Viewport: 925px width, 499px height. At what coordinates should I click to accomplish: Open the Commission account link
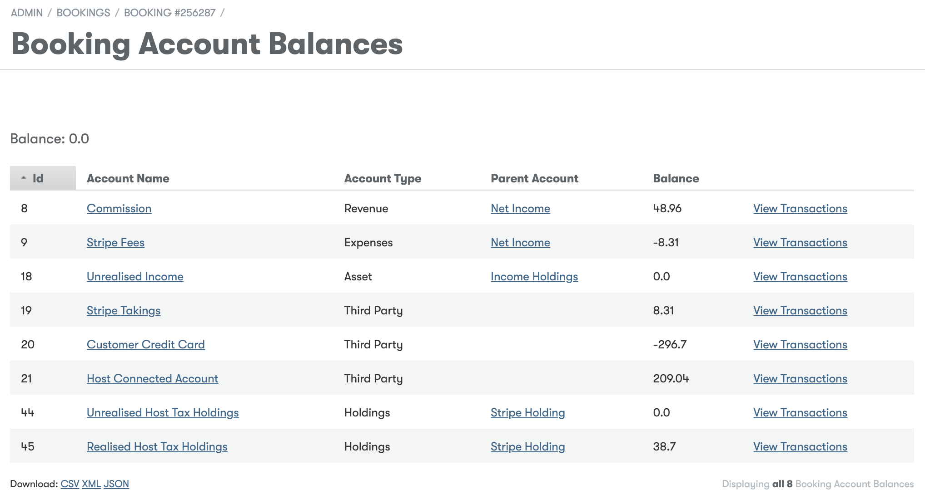click(119, 208)
